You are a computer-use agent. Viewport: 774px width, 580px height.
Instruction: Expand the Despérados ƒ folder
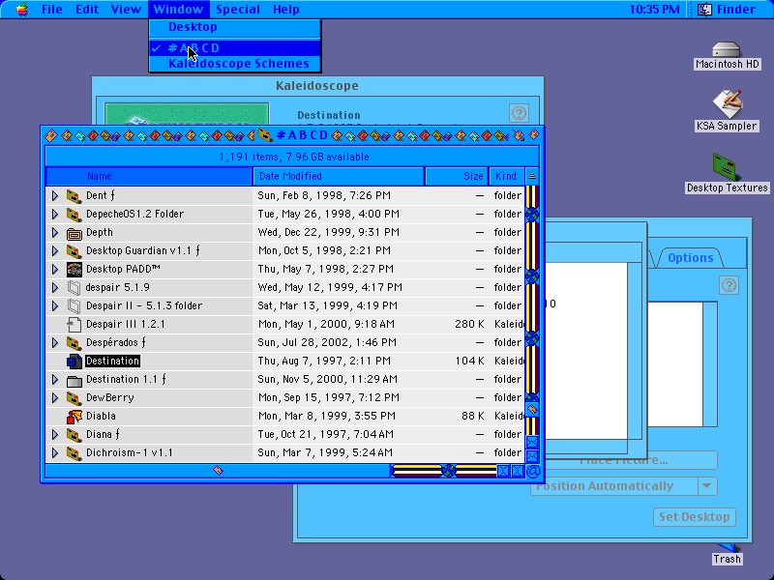pyautogui.click(x=55, y=343)
